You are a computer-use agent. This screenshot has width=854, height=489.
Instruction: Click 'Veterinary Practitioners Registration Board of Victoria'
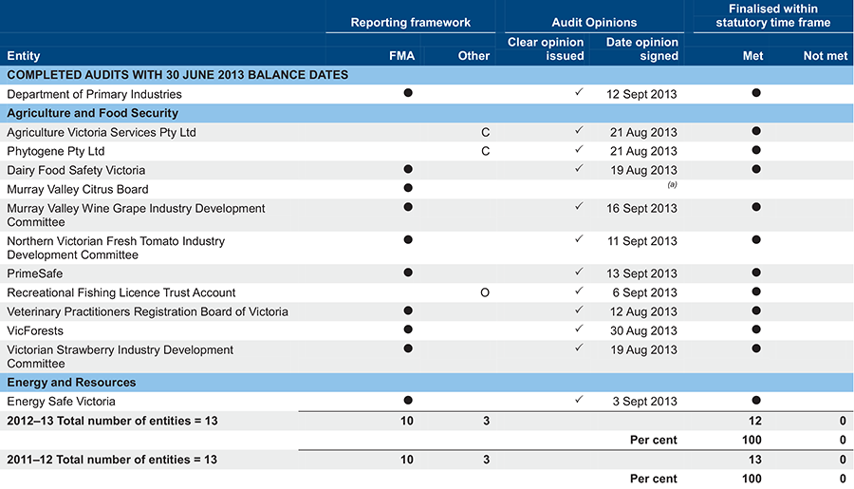tap(148, 311)
